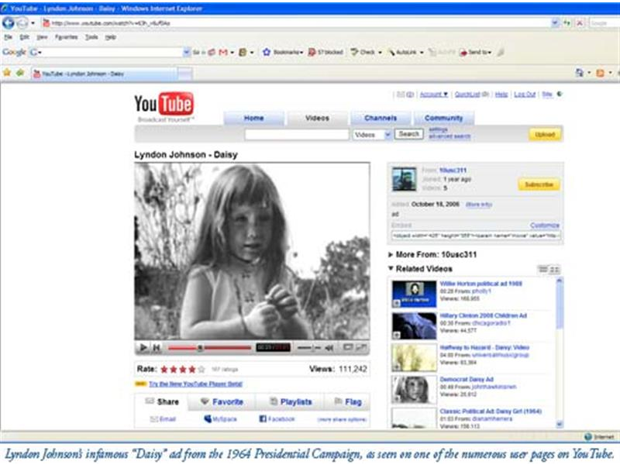Click the Send to icon in the Google toolbar
620x465 pixels.
coord(463,52)
